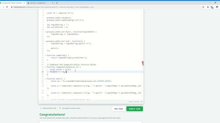Click the red error marker on editor scrollbar
The image size is (220, 123).
pyautogui.click(x=143, y=63)
